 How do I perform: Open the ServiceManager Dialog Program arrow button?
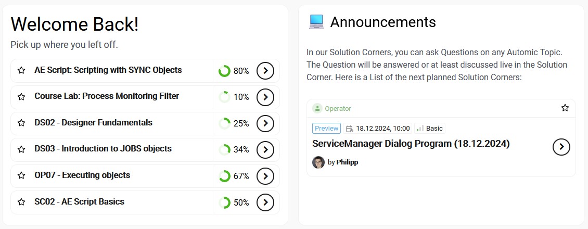[x=561, y=147]
